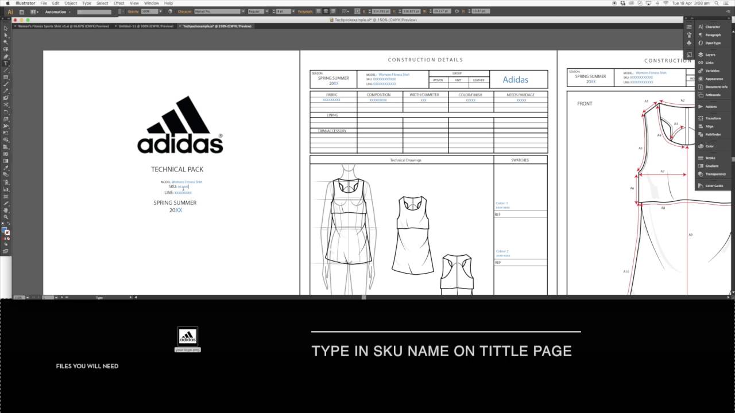Open the Object menu

[x=71, y=3]
